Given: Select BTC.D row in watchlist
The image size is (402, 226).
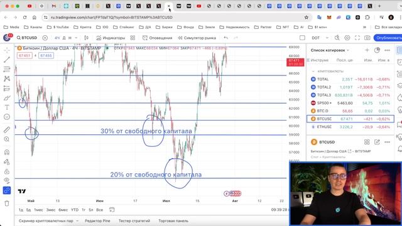Looking at the screenshot, I should pos(350,111).
